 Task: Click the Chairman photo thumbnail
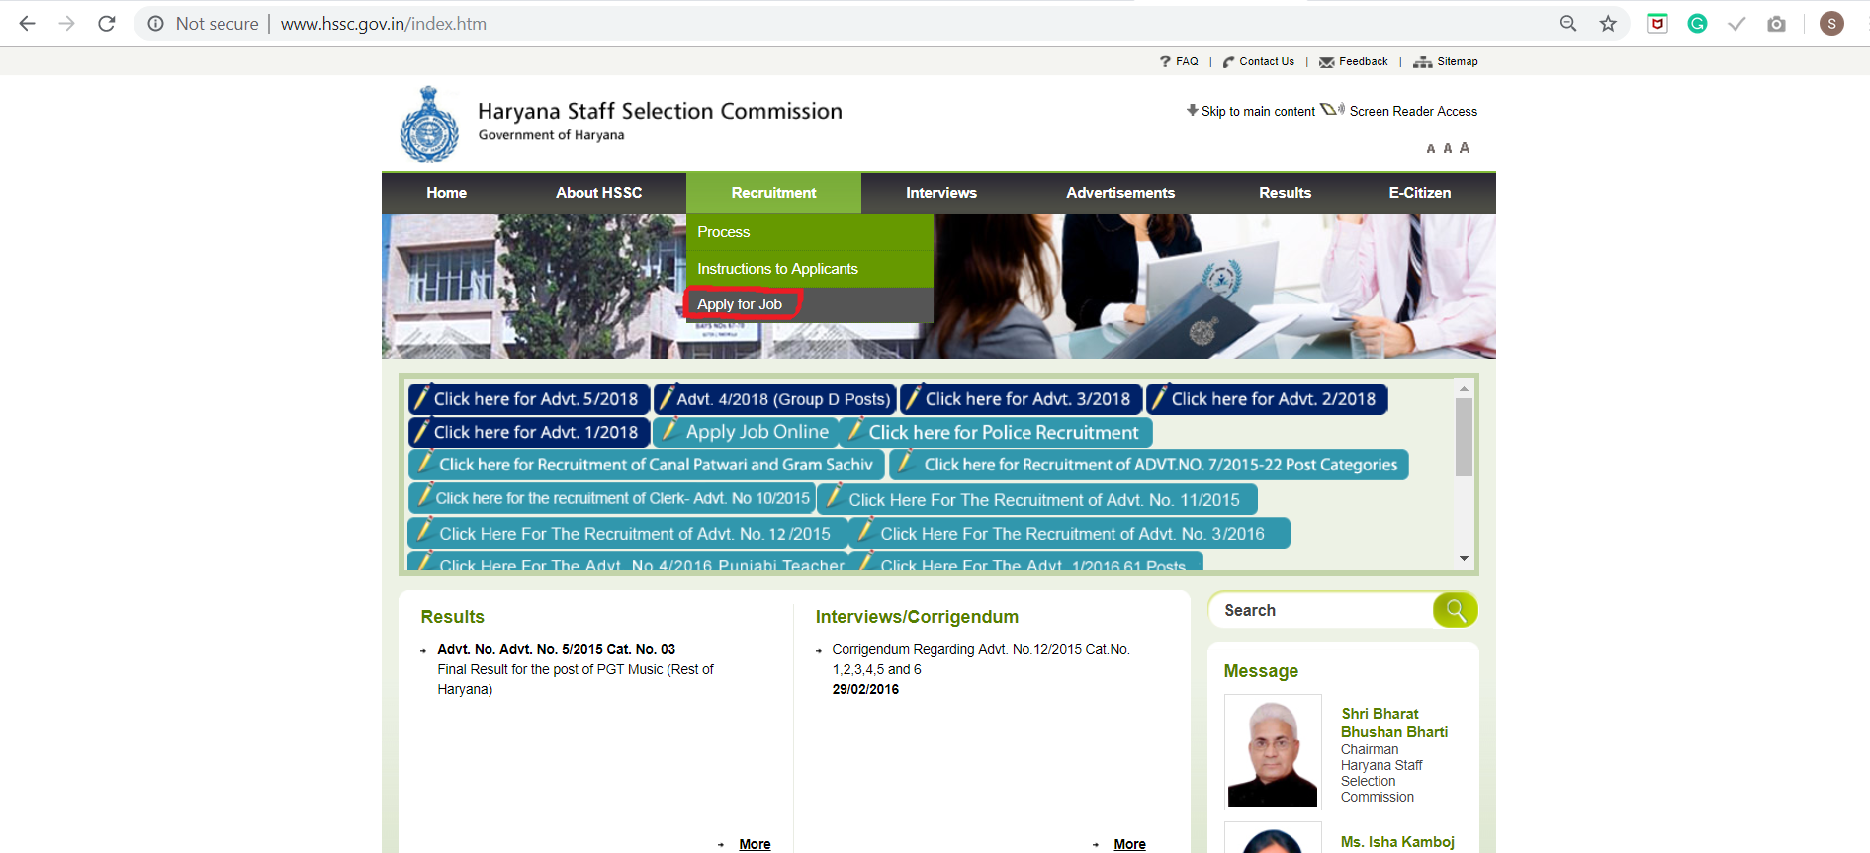pyautogui.click(x=1273, y=751)
